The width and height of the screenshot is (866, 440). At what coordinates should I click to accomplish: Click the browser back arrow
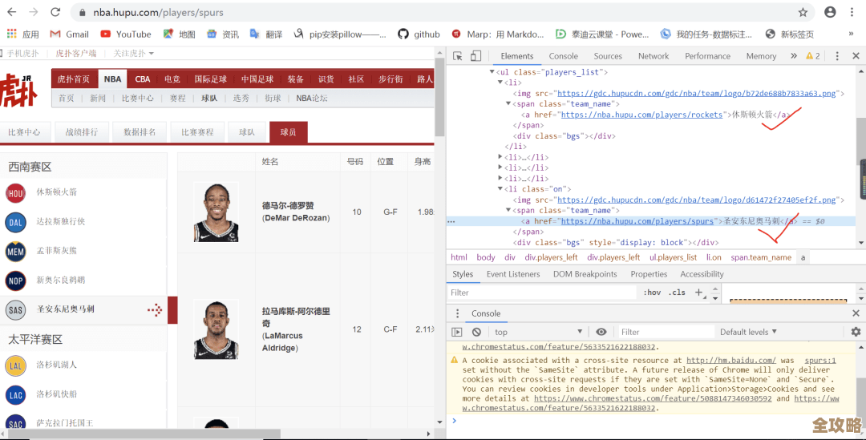(11, 12)
